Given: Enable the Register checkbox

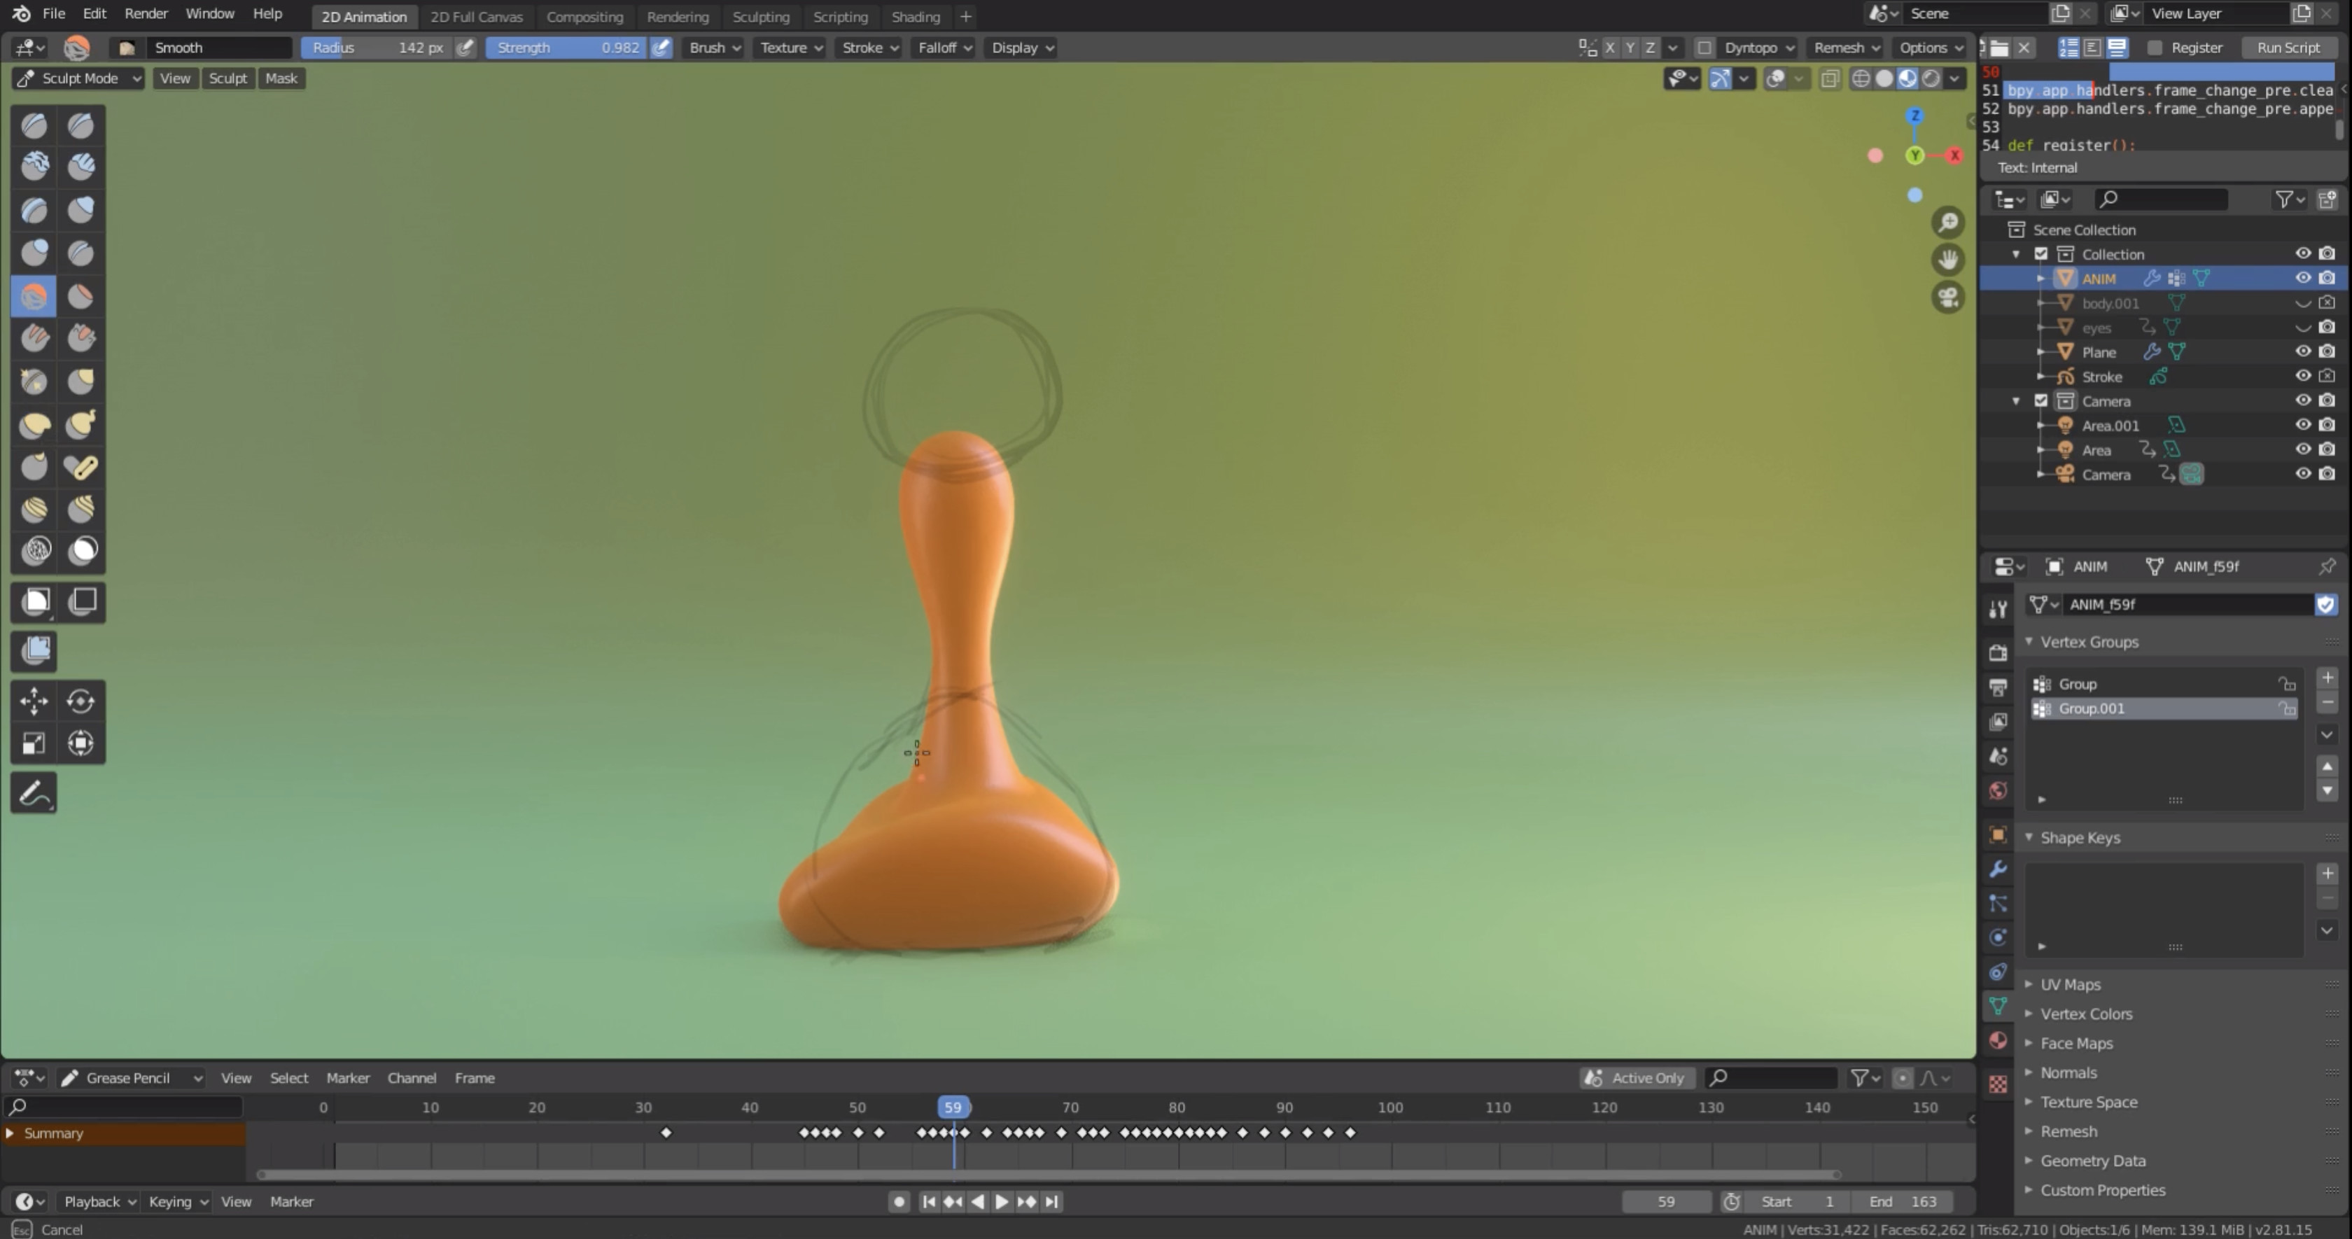Looking at the screenshot, I should tap(2155, 48).
